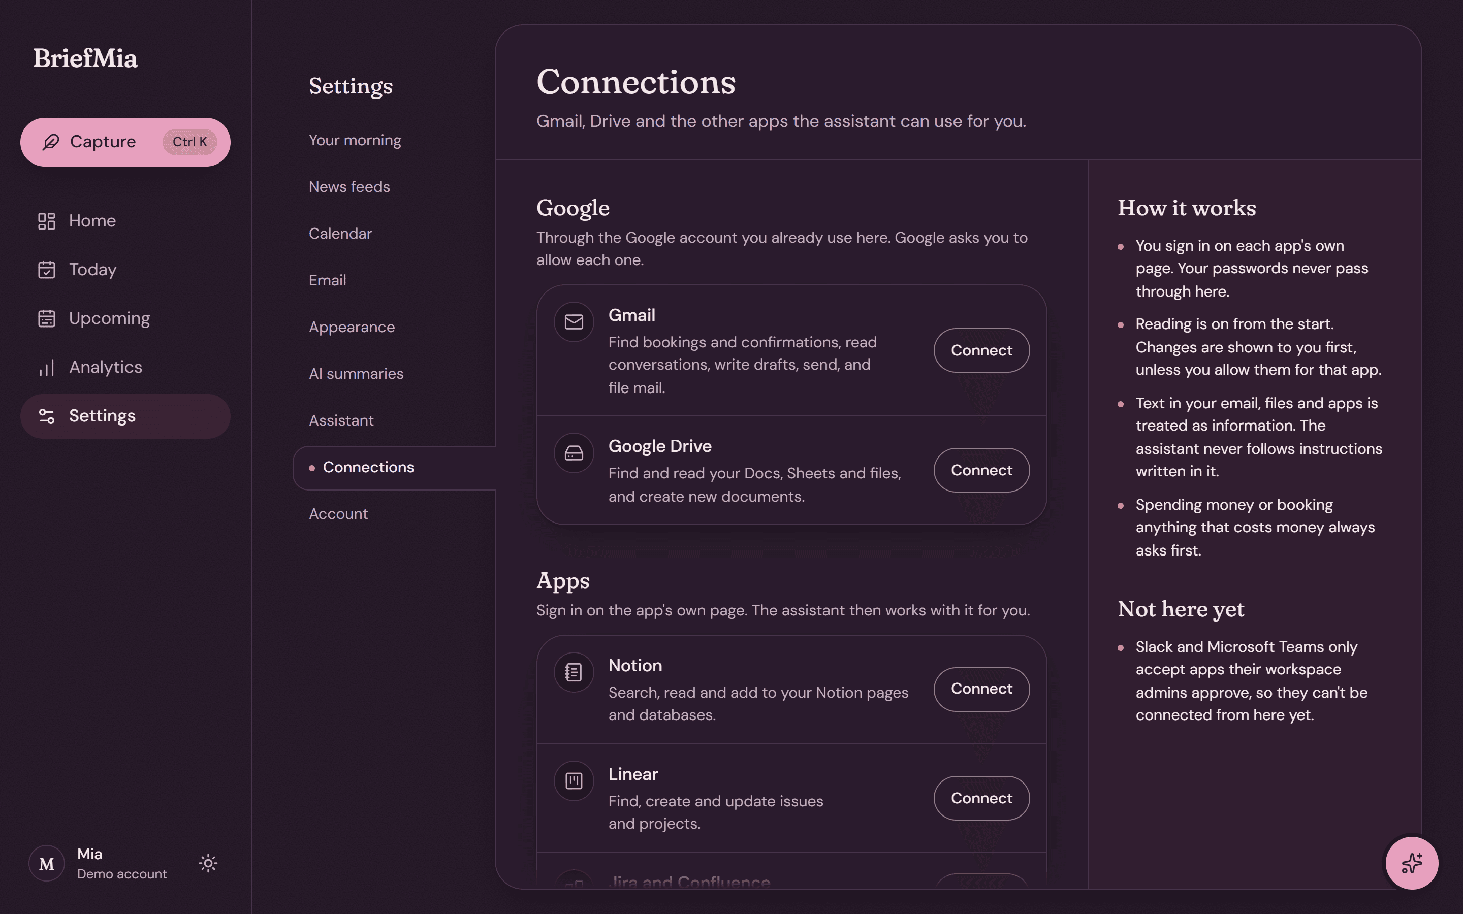Navigate to Today in the sidebar

(x=125, y=270)
